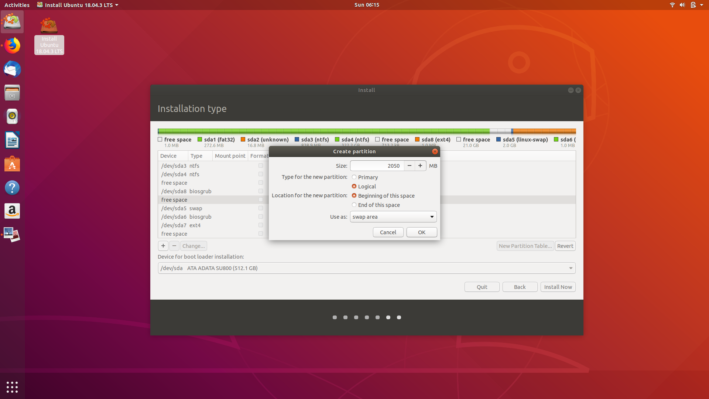Click the minus icon to decrease partition size
The width and height of the screenshot is (709, 399).
(409, 166)
